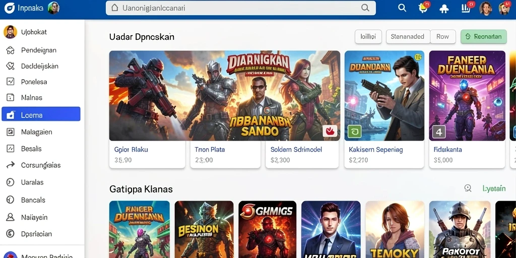Viewport: 516px width, 258px height.
Task: Click the club-shaped icon in top bar
Action: pyautogui.click(x=444, y=9)
